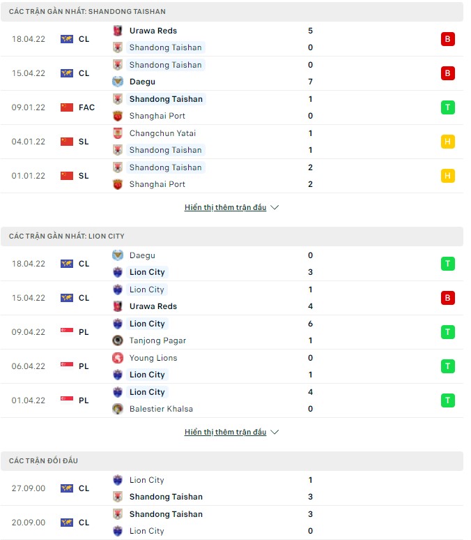Click the Balestier Khalsa club crest
Viewport: 471px width, 540px height.
pos(118,409)
